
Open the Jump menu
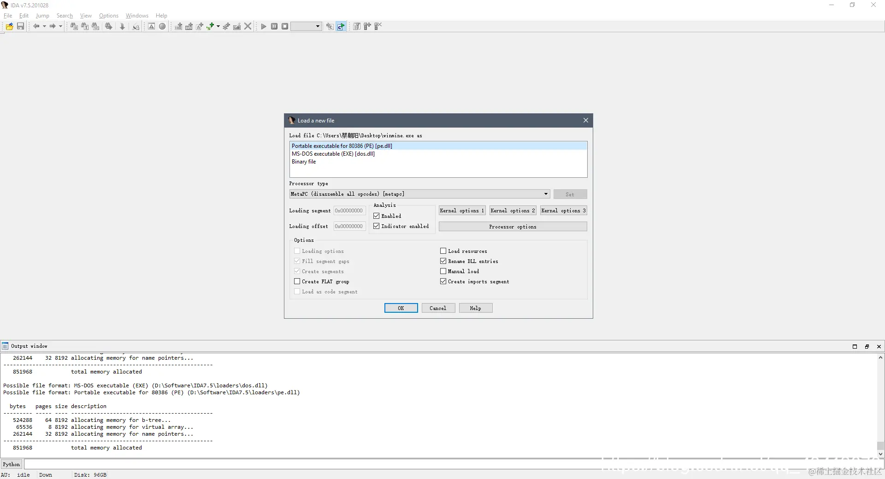[x=42, y=16]
